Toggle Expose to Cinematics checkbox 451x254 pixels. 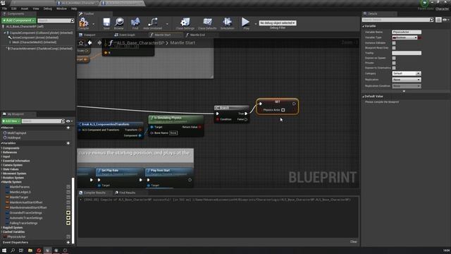(394, 68)
